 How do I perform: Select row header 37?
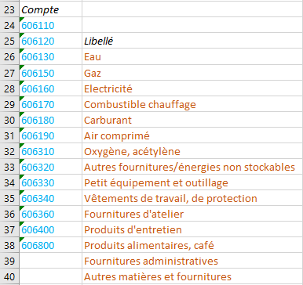coord(9,229)
